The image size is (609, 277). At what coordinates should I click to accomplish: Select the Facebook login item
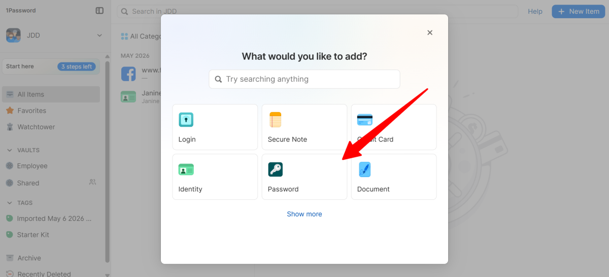pos(141,74)
